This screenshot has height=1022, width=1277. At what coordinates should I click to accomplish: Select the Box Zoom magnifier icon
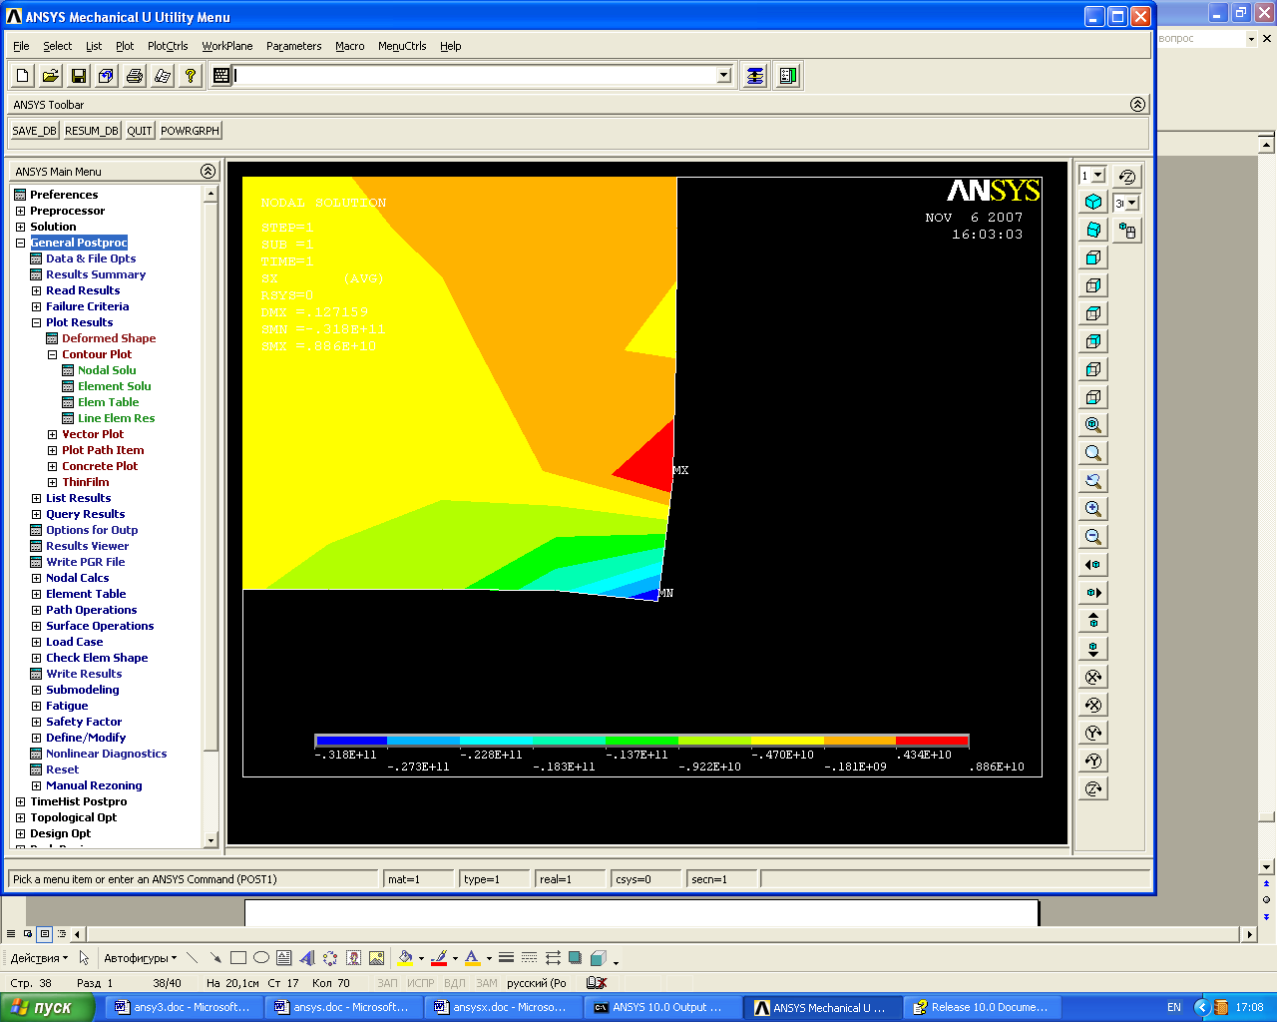click(x=1093, y=453)
